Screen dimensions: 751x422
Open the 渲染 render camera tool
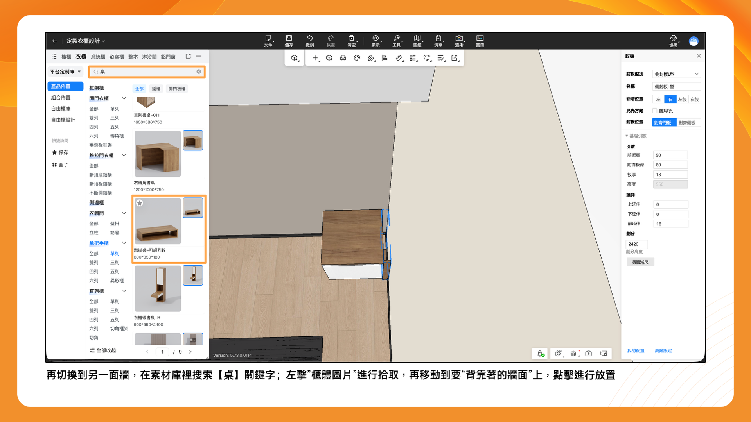click(459, 38)
